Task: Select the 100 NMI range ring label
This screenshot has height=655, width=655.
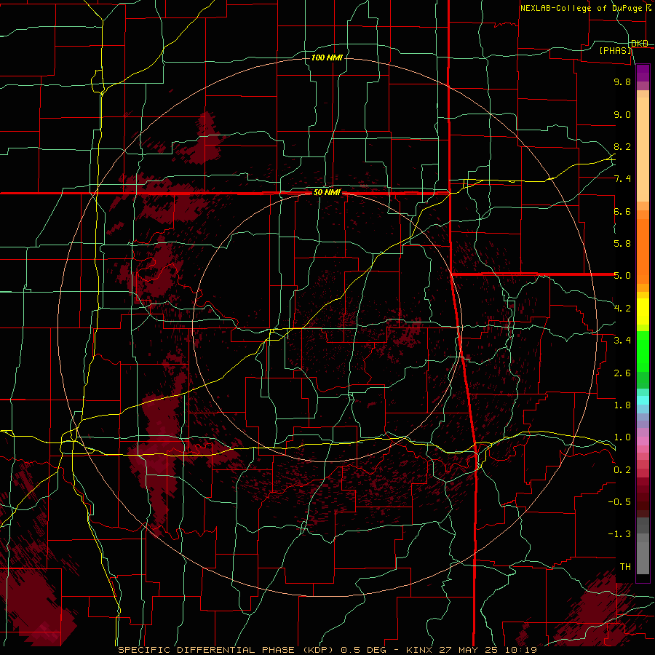Action: tap(327, 57)
